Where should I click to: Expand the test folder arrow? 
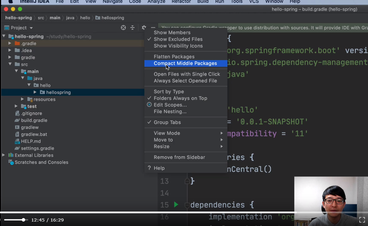click(16, 106)
